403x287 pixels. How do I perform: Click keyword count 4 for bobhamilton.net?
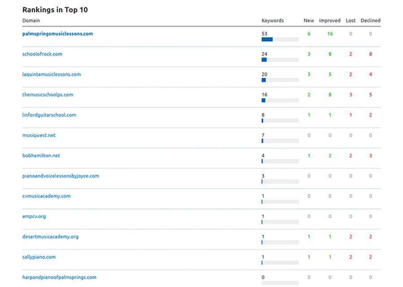pyautogui.click(x=263, y=155)
